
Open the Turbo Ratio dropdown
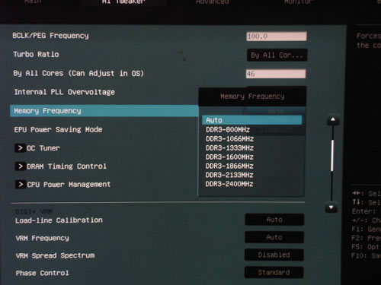pyautogui.click(x=277, y=55)
